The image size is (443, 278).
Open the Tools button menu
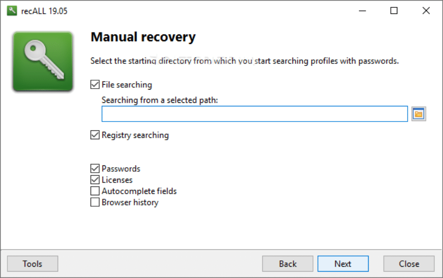pos(32,264)
